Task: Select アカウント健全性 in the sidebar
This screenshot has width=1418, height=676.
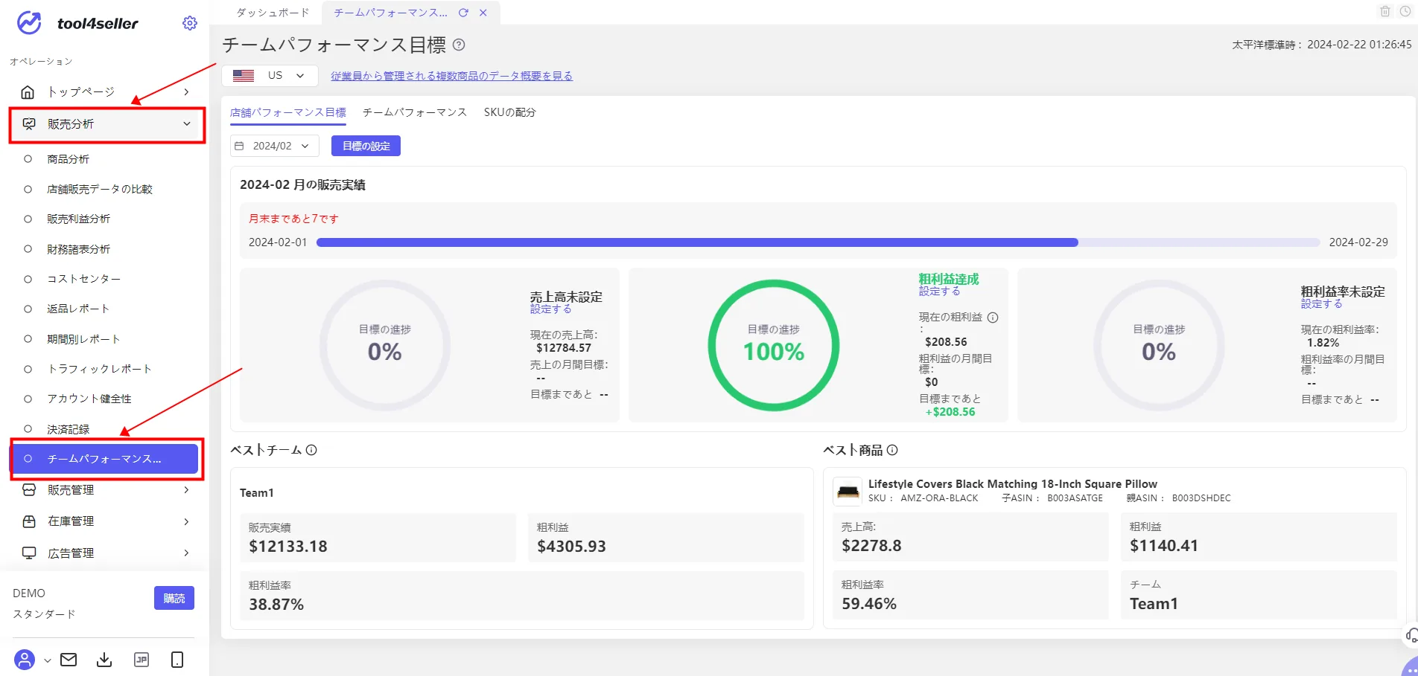Action: 89,399
